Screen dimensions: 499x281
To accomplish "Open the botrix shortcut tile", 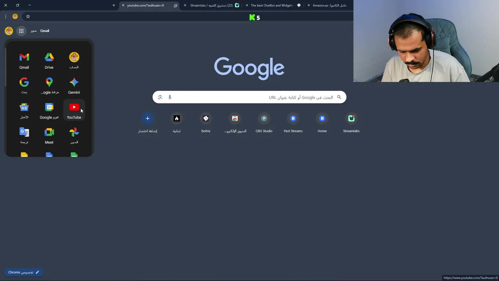I will click(206, 123).
